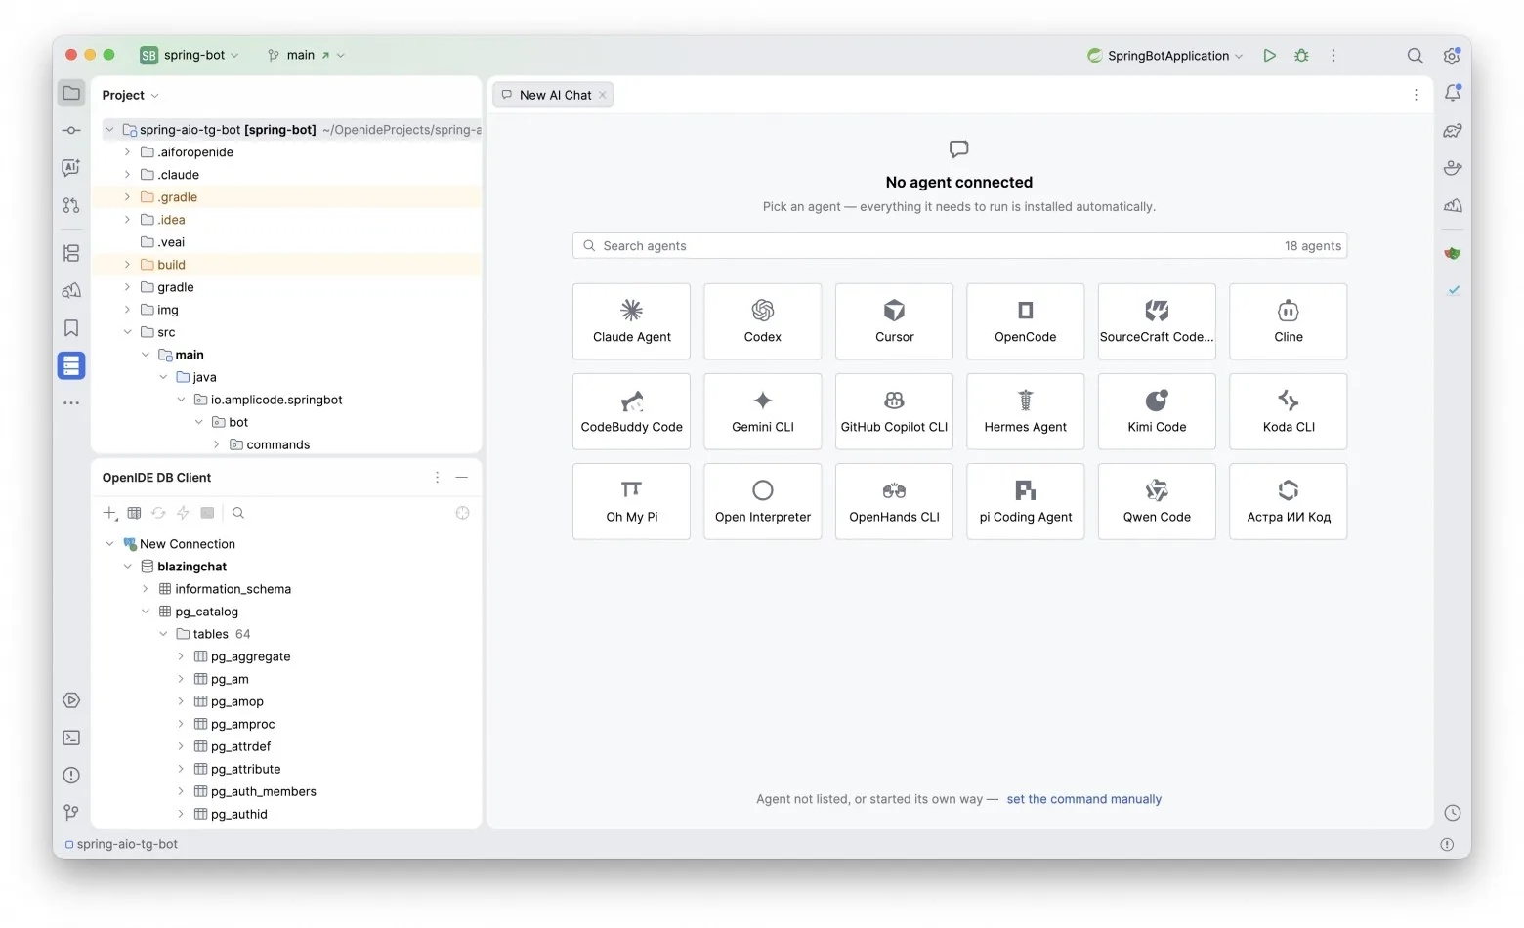The height and width of the screenshot is (928, 1524).
Task: Add a new connection in DB Client
Action: [110, 513]
